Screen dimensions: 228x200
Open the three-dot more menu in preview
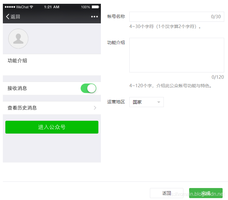(94, 17)
